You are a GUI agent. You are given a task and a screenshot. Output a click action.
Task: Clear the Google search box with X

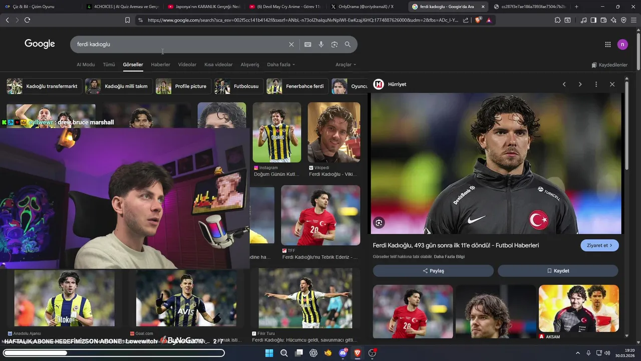click(x=291, y=44)
